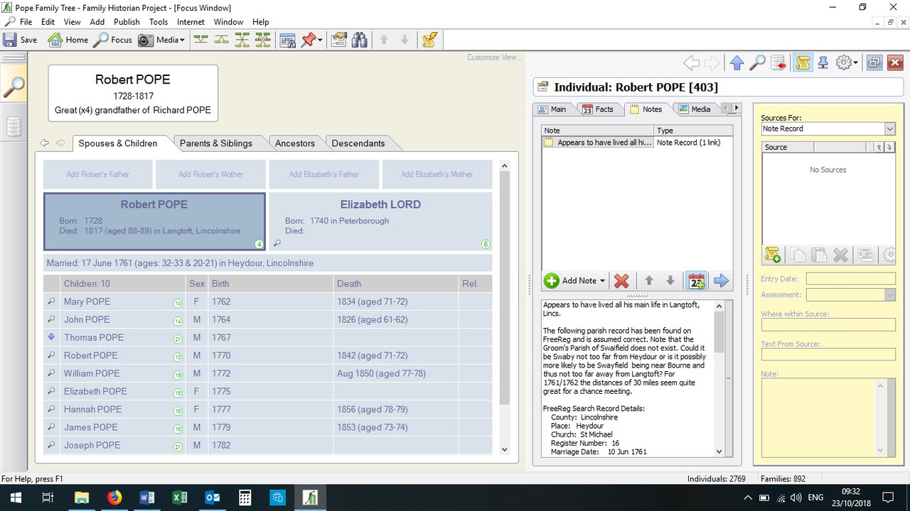Click the magnifier icon in property box toolbar
Image resolution: width=910 pixels, height=511 pixels.
(x=758, y=63)
